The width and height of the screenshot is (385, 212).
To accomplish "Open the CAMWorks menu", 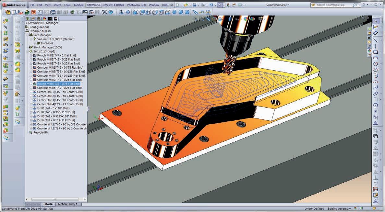I will click(x=93, y=5).
